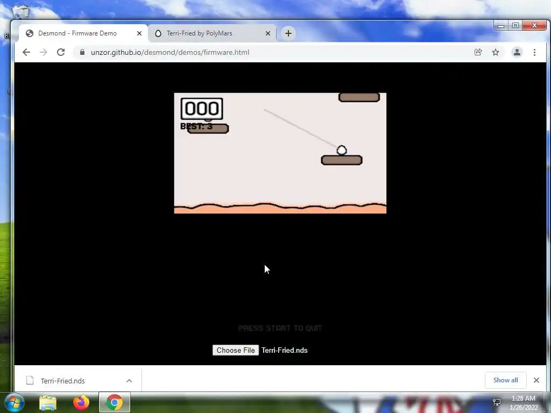Switch to the Desmond - Firmware Demo tab
Image resolution: width=551 pixels, height=413 pixels.
(83, 33)
